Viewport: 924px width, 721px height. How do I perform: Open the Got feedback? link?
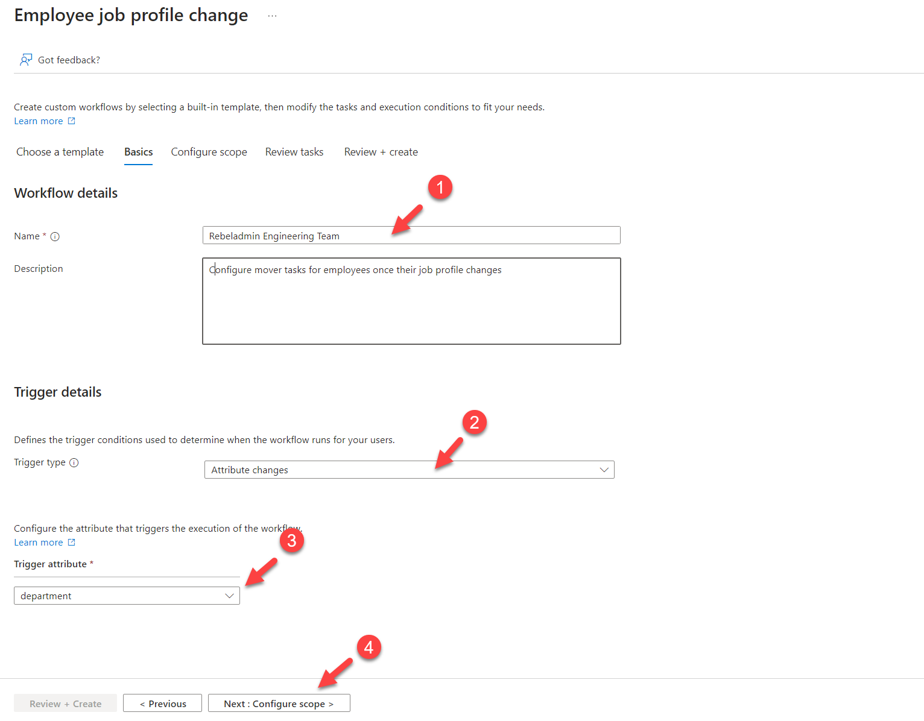(69, 60)
